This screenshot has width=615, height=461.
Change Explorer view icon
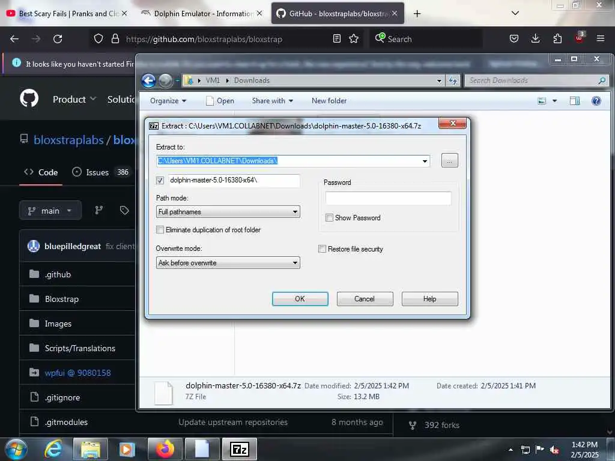tap(542, 101)
